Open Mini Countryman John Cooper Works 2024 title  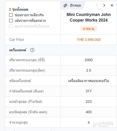(x=89, y=17)
